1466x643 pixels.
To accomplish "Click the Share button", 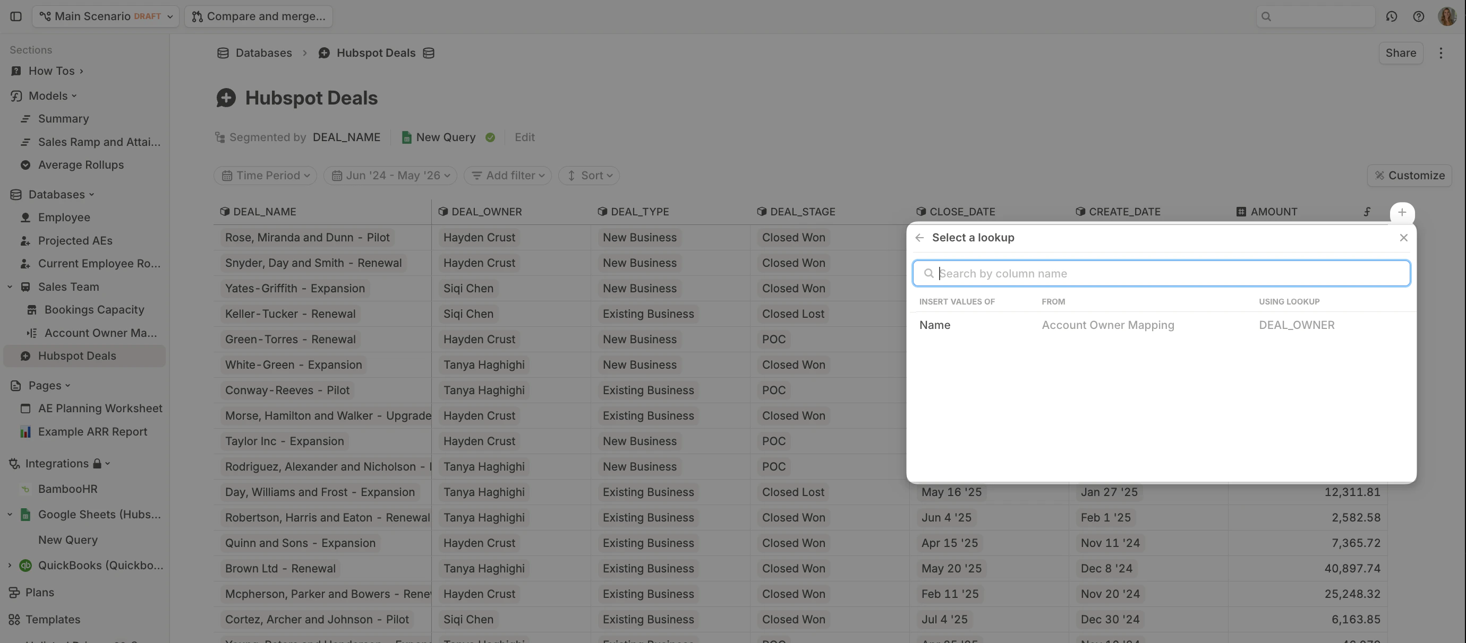I will pos(1401,53).
